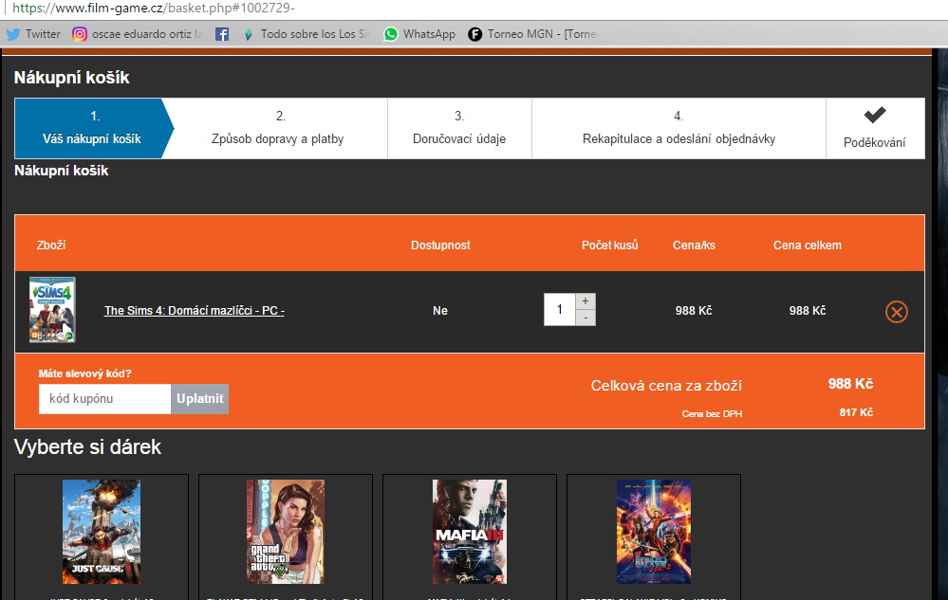
Task: Click the Facebook bookmark icon
Action: click(222, 34)
